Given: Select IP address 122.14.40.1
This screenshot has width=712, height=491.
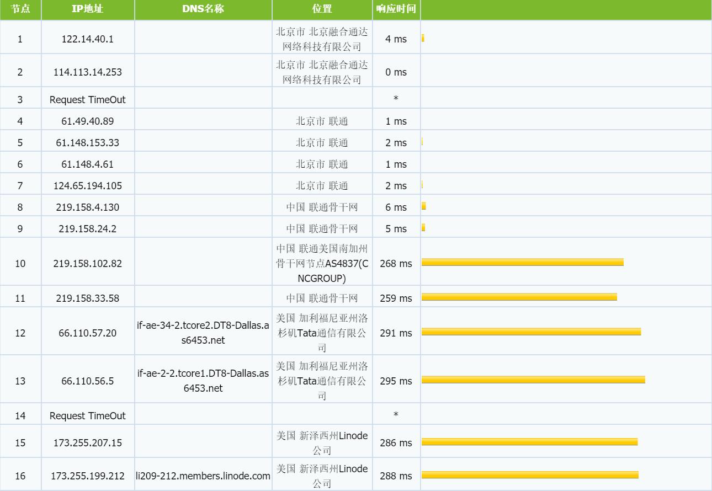Looking at the screenshot, I should [88, 39].
